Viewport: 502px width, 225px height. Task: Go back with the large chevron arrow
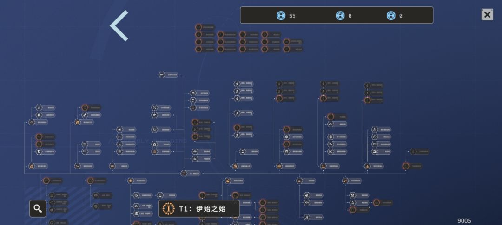tap(119, 25)
